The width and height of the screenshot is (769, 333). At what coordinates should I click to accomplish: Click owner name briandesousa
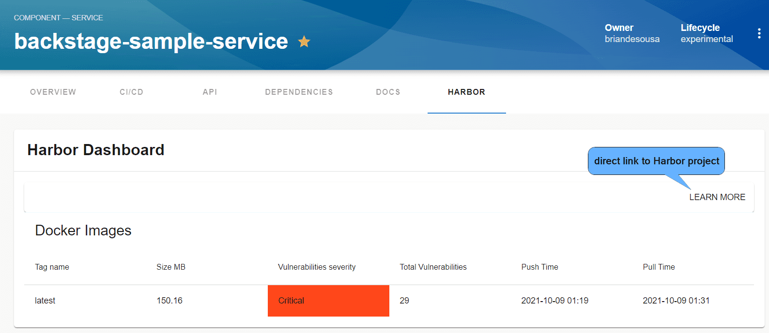point(632,39)
